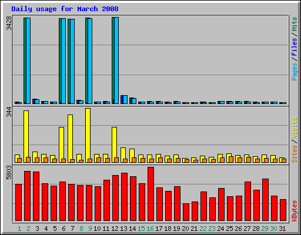Select the small cyan hits bar for day 13
Image resolution: width=301 pixels, height=235 pixels.
[125, 99]
